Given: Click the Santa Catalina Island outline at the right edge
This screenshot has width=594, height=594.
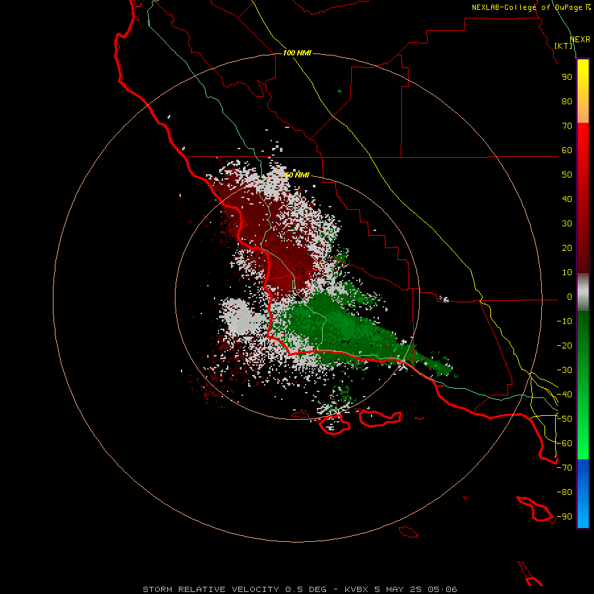Looking at the screenshot, I should (x=536, y=509).
